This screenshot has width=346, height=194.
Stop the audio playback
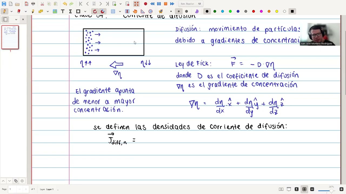[x=165, y=4]
